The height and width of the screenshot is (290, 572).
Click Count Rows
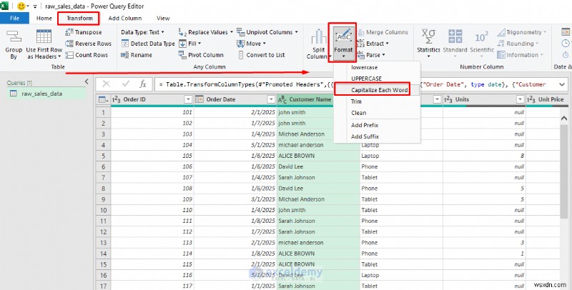(87, 55)
